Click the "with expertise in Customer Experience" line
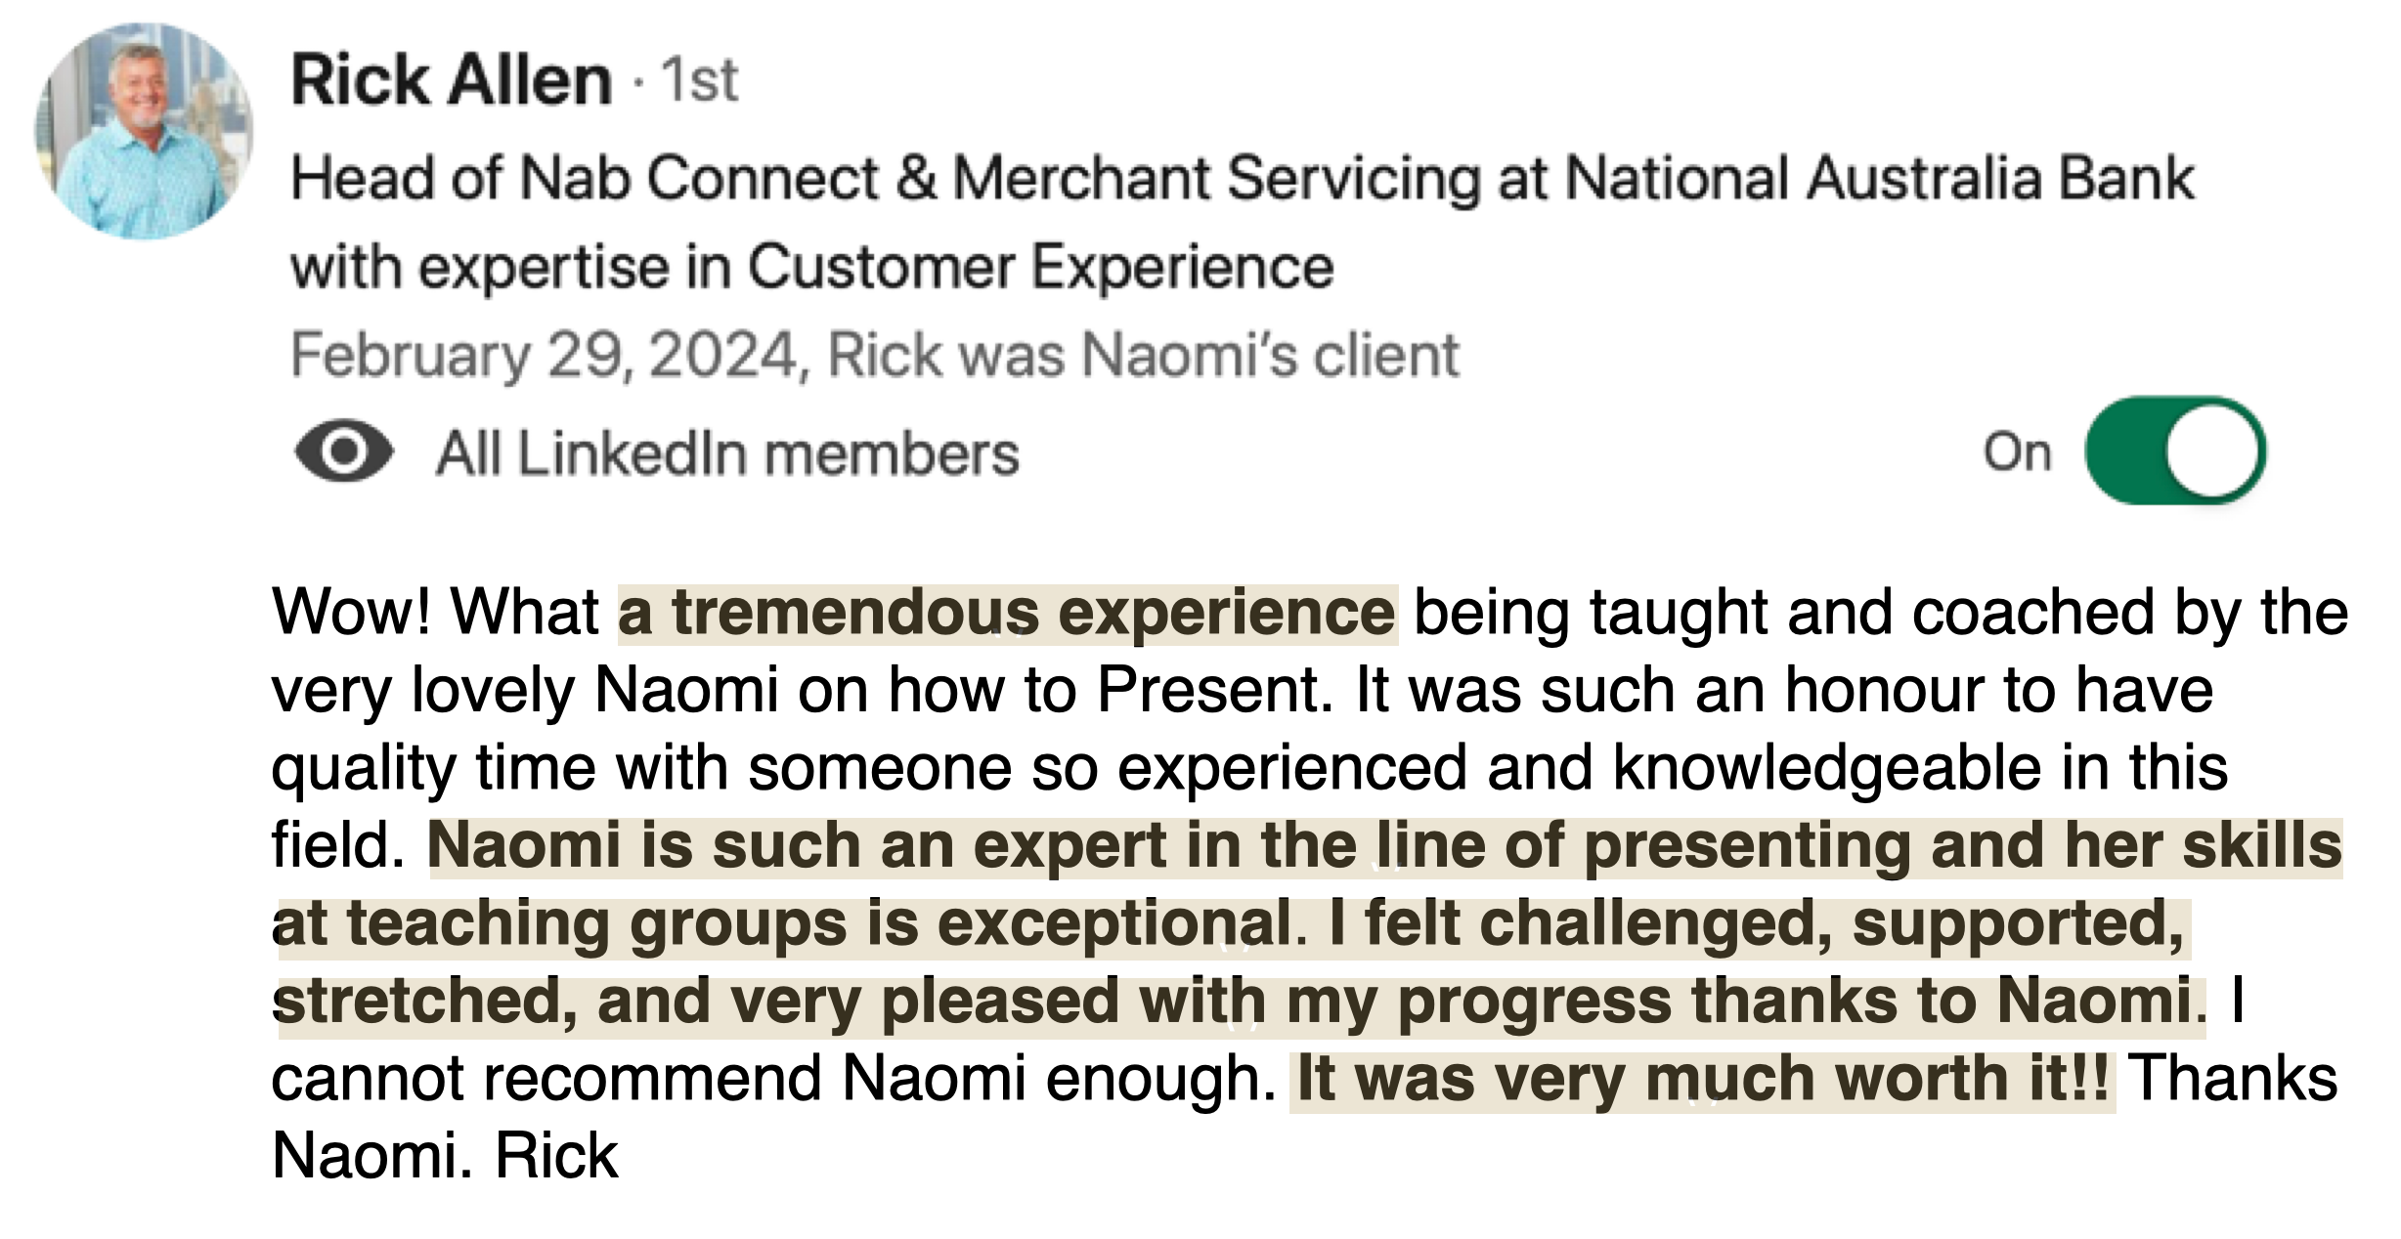Viewport: 2401px width, 1239px height. coord(811,267)
